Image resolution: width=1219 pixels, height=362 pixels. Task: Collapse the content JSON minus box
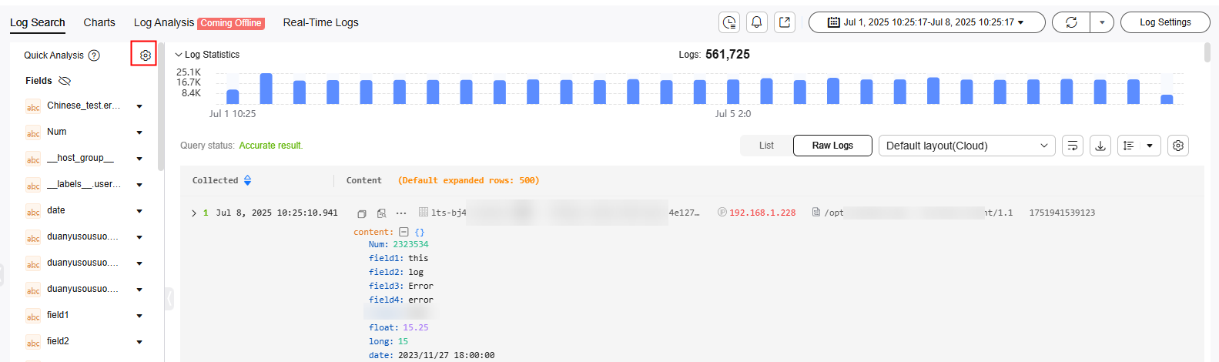404,232
